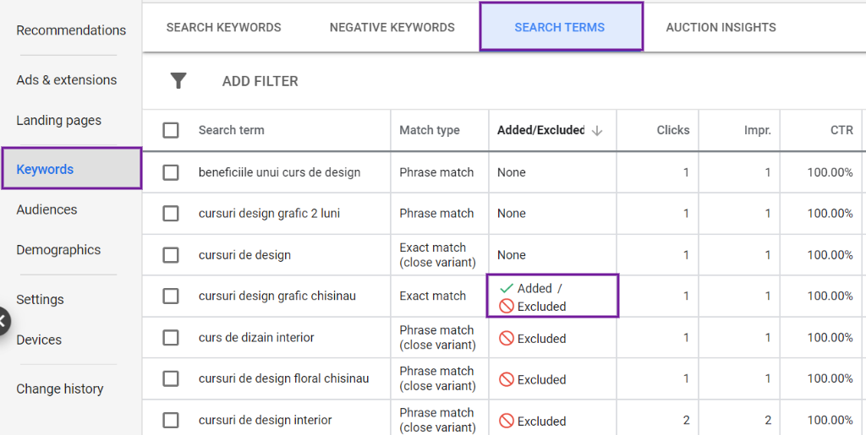This screenshot has width=866, height=435.
Task: Check the box for cursuri de design interior
Action: coord(171,420)
